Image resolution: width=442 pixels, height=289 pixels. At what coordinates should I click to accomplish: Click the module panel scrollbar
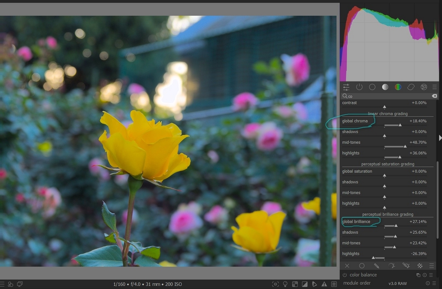(x=437, y=201)
